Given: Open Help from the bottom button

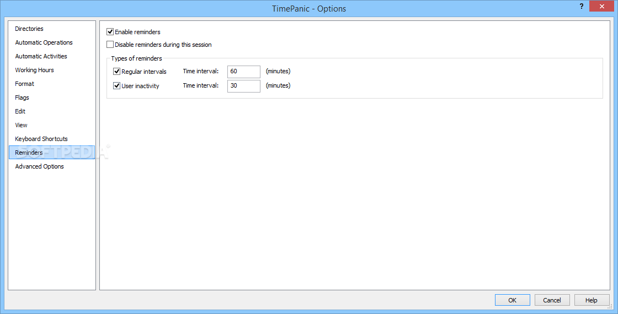Looking at the screenshot, I should pos(592,300).
